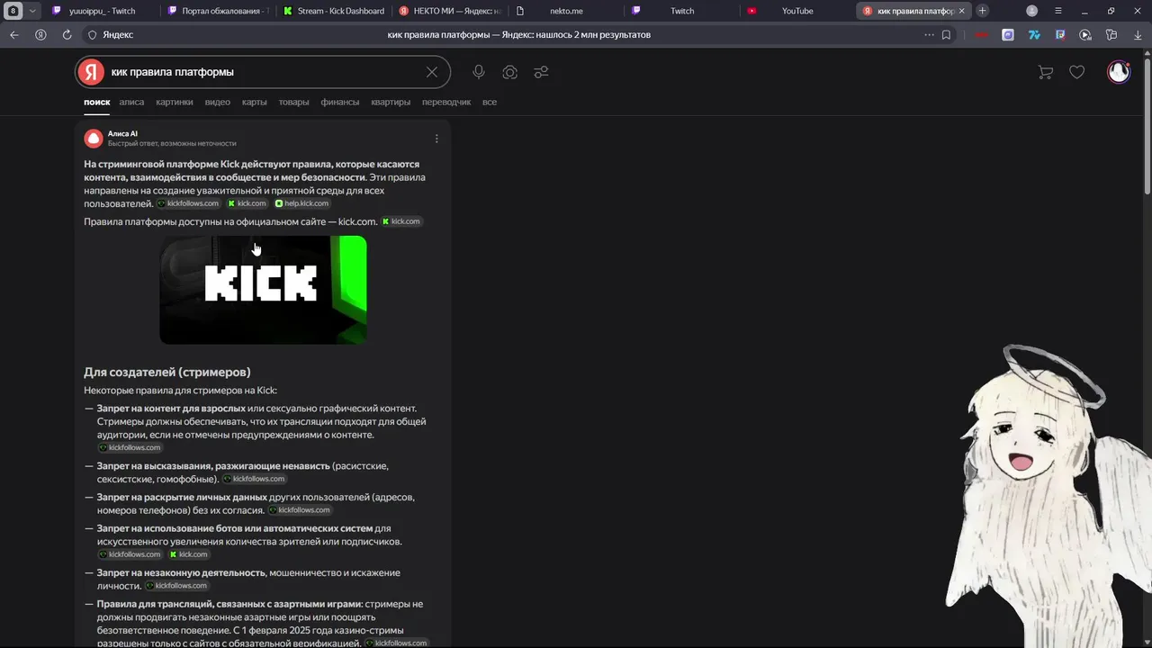
Task: Select the квартиры search category
Action: (391, 103)
